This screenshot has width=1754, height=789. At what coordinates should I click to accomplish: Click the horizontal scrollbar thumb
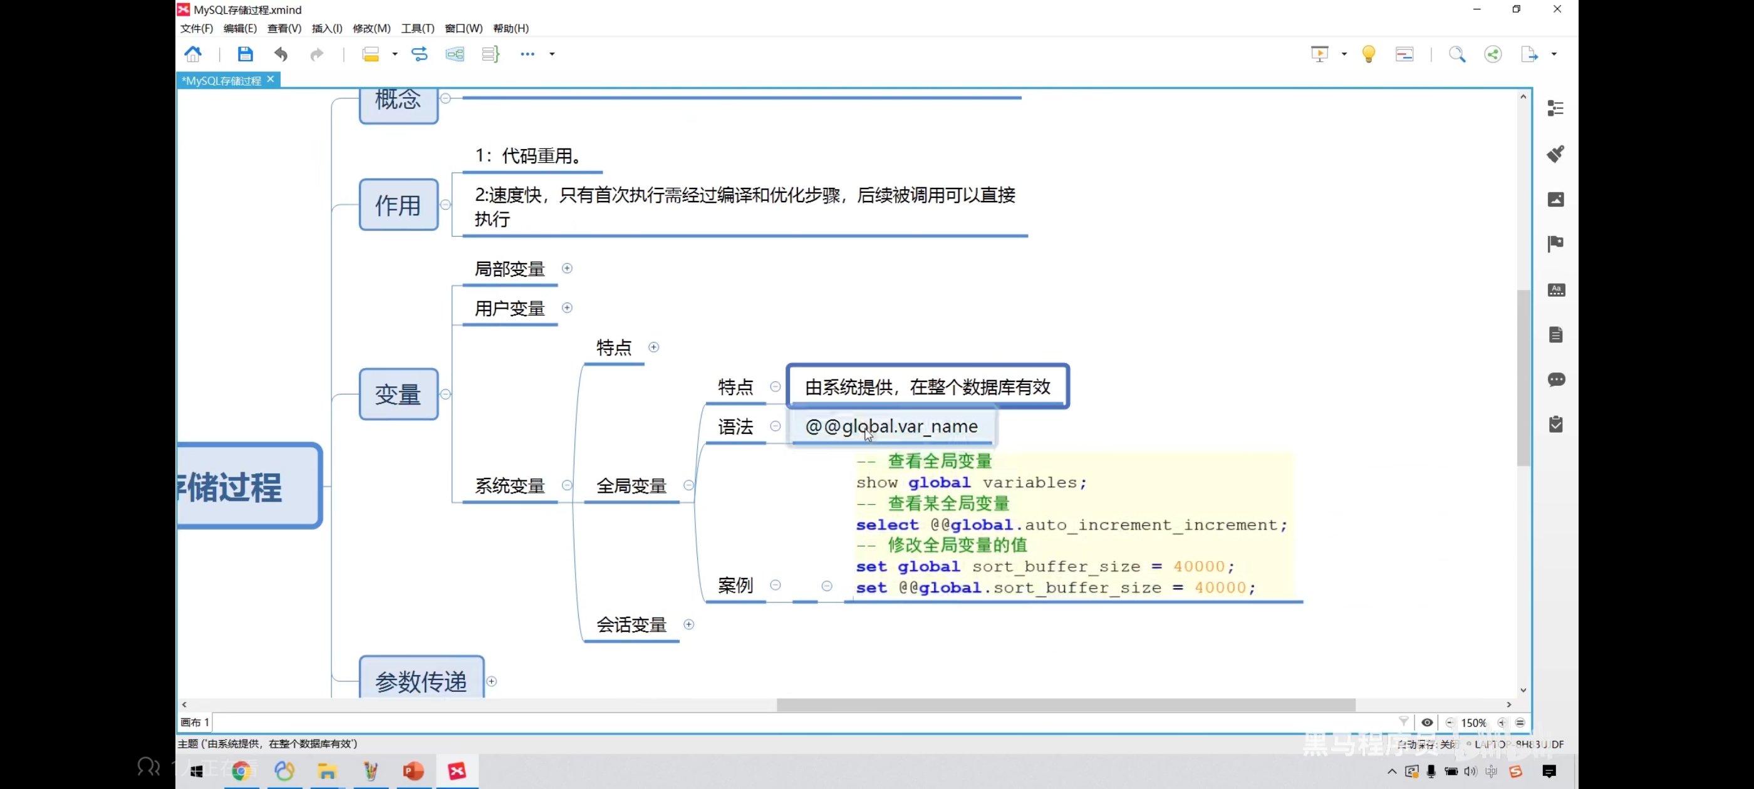pyautogui.click(x=1066, y=704)
